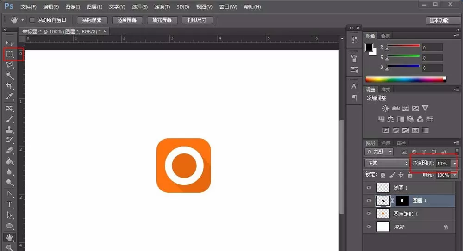
Task: Filter layers by pixel layer type
Action: tap(404, 152)
